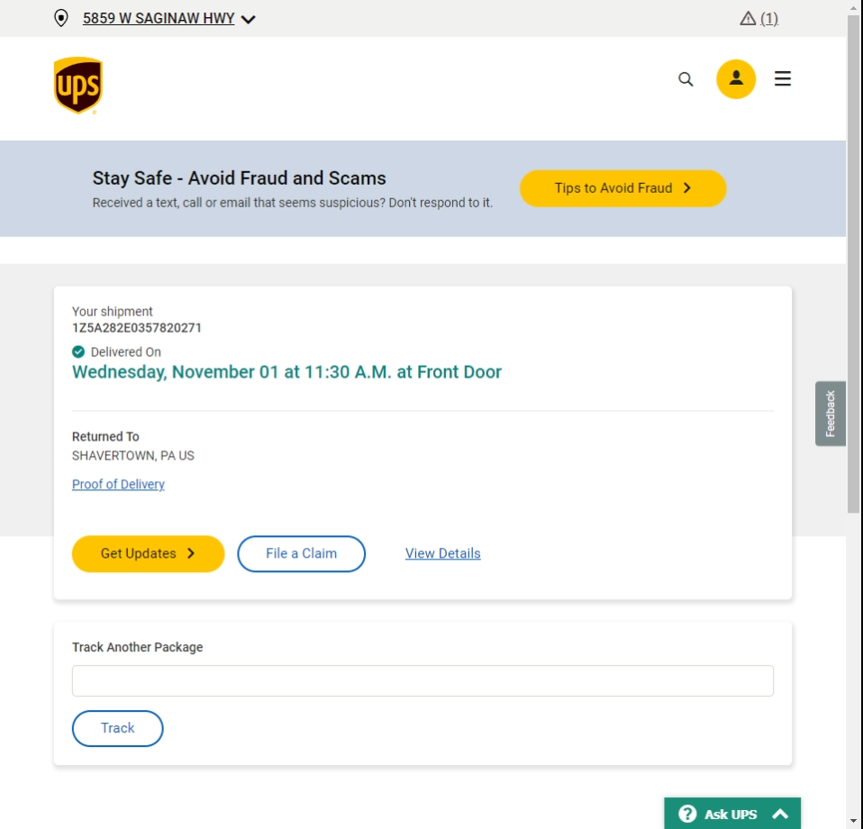Open the Proof of Delivery link
The width and height of the screenshot is (863, 829).
click(118, 485)
